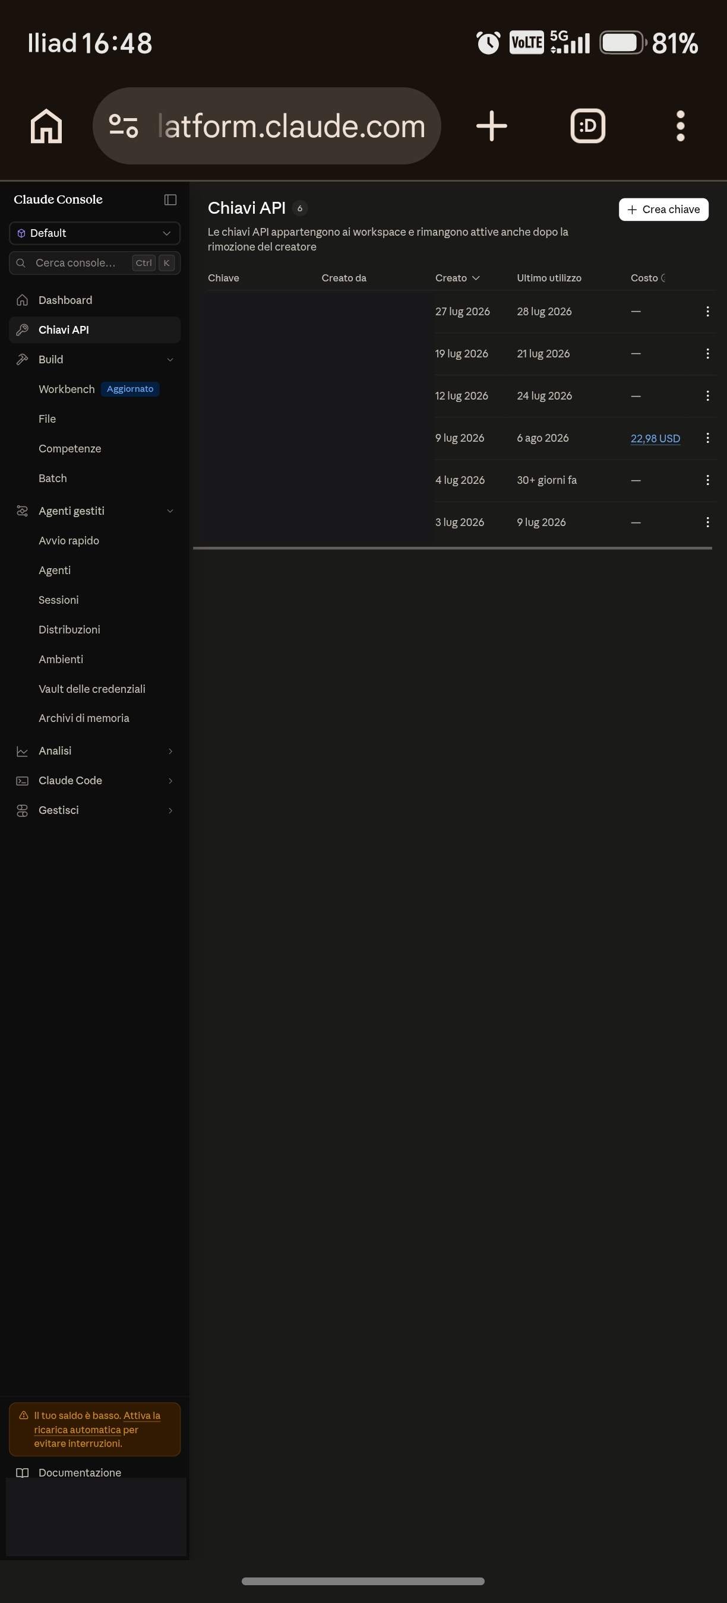727x1603 pixels.
Task: Tap the platform.claude.com address bar
Action: (267, 126)
